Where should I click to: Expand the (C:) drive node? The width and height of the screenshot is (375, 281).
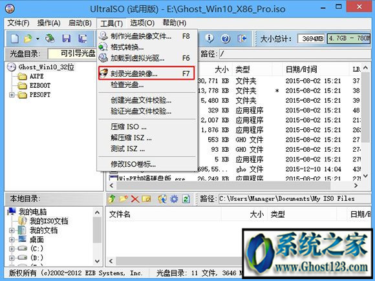coord(12,249)
